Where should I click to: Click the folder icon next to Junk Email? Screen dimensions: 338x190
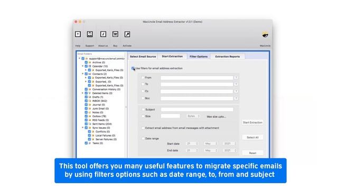click(x=90, y=109)
